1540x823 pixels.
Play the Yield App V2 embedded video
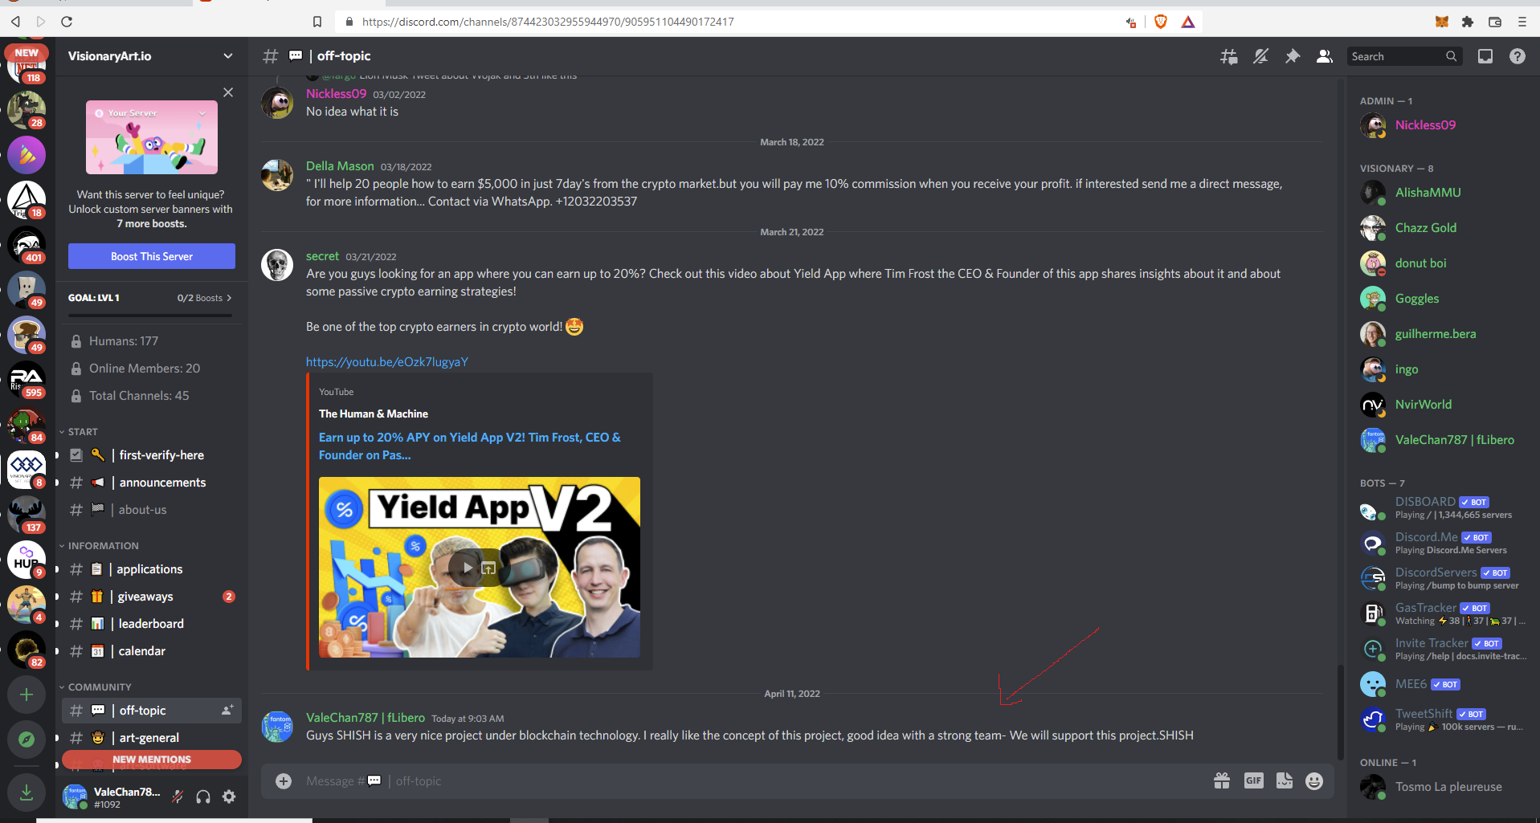point(468,568)
